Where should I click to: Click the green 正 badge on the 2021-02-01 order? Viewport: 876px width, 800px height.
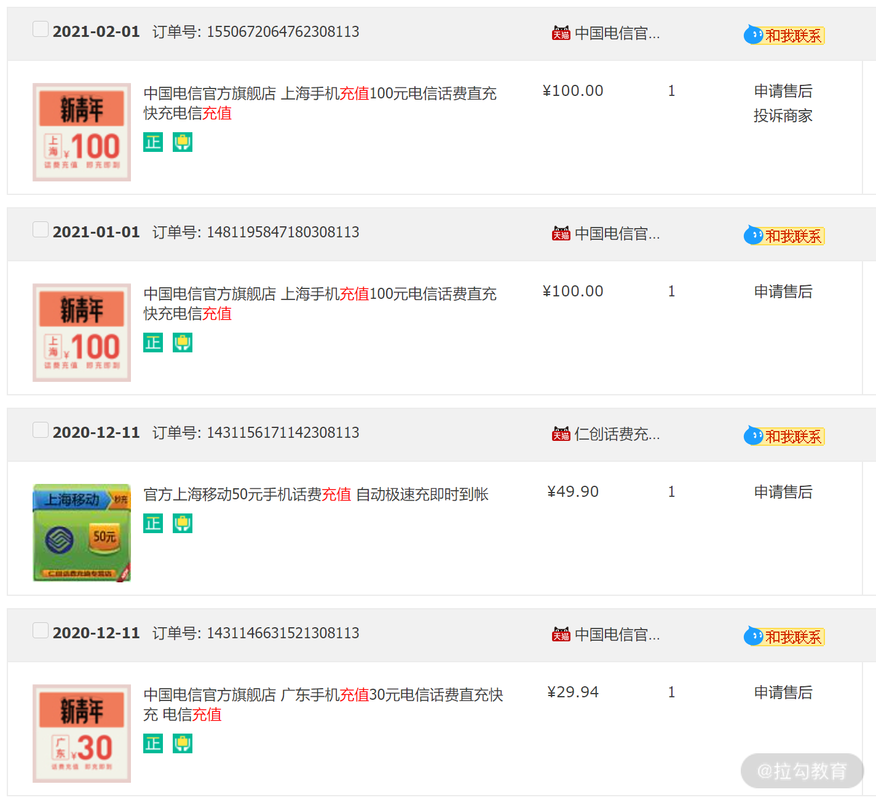coord(153,142)
